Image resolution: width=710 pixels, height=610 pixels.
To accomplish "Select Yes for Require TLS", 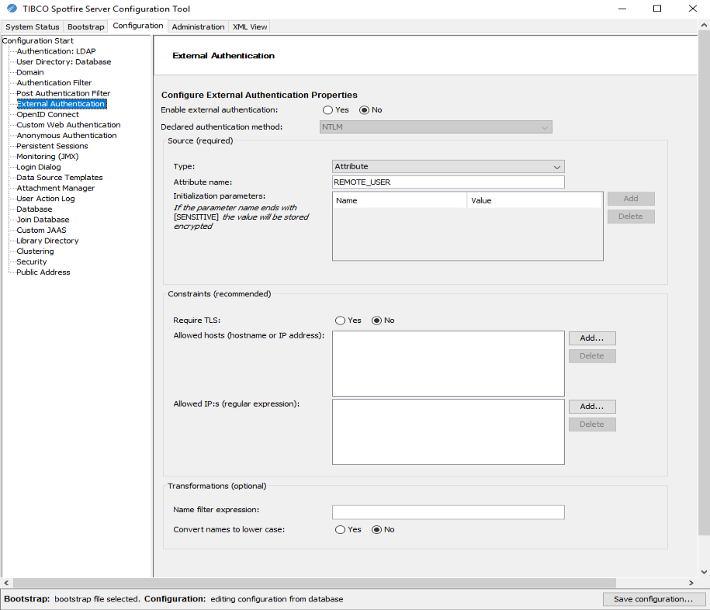I will tap(340, 321).
